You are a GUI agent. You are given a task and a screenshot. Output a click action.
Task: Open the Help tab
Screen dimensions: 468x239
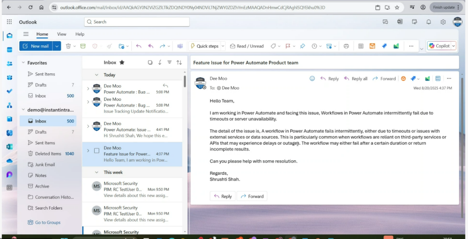point(80,34)
